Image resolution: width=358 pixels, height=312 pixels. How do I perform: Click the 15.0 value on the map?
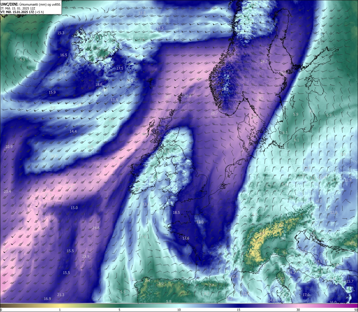click(74, 208)
